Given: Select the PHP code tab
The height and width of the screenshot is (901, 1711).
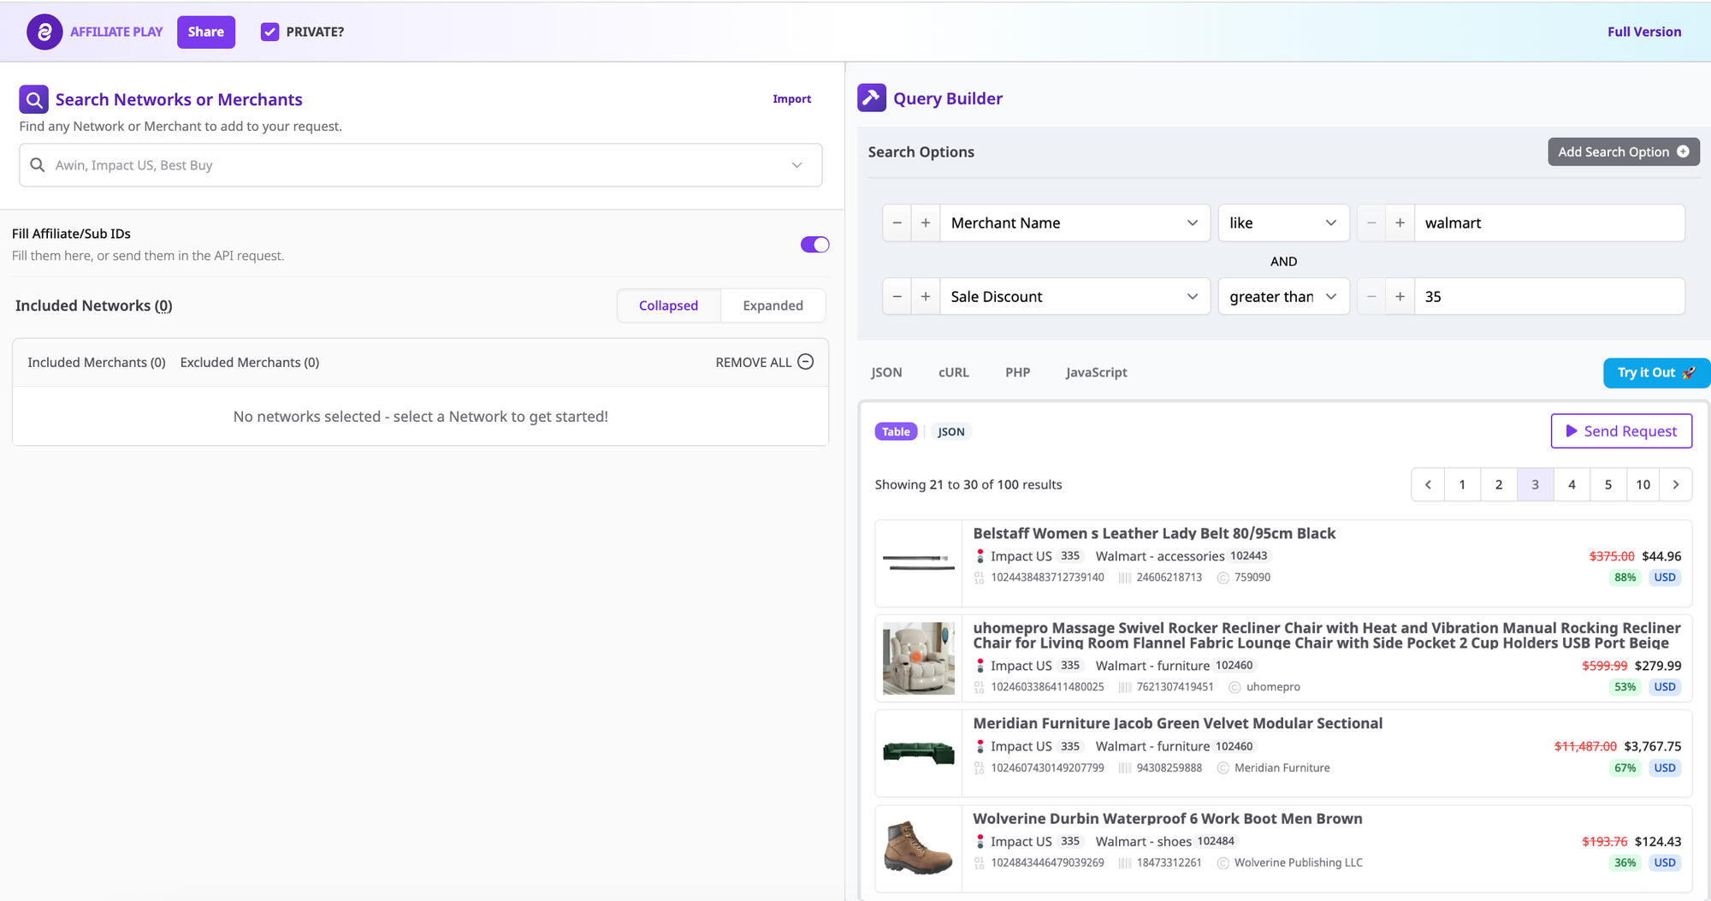Looking at the screenshot, I should (1018, 372).
